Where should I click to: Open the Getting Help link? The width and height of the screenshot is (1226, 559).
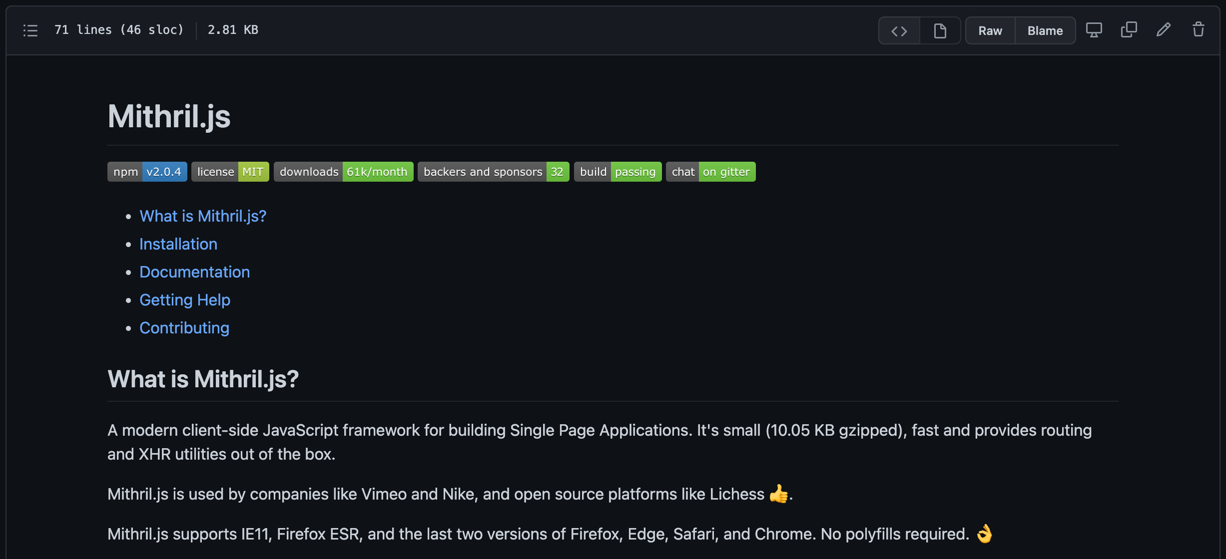point(185,299)
